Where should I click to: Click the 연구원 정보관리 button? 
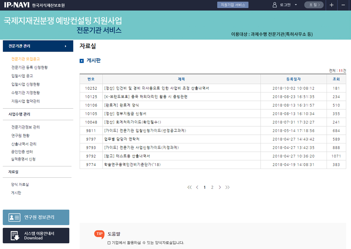click(x=36, y=217)
